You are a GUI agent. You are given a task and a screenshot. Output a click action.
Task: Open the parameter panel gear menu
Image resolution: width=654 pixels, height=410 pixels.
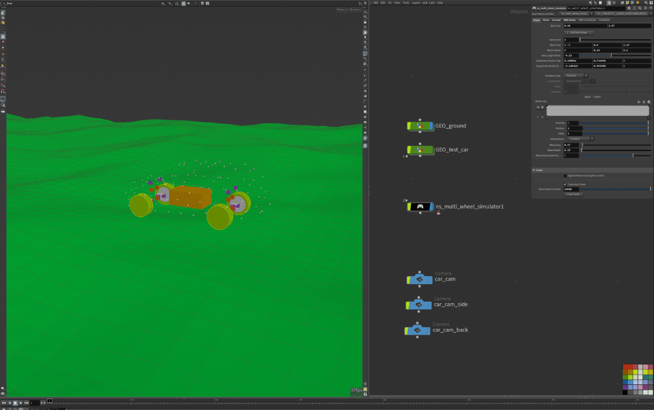pos(629,8)
